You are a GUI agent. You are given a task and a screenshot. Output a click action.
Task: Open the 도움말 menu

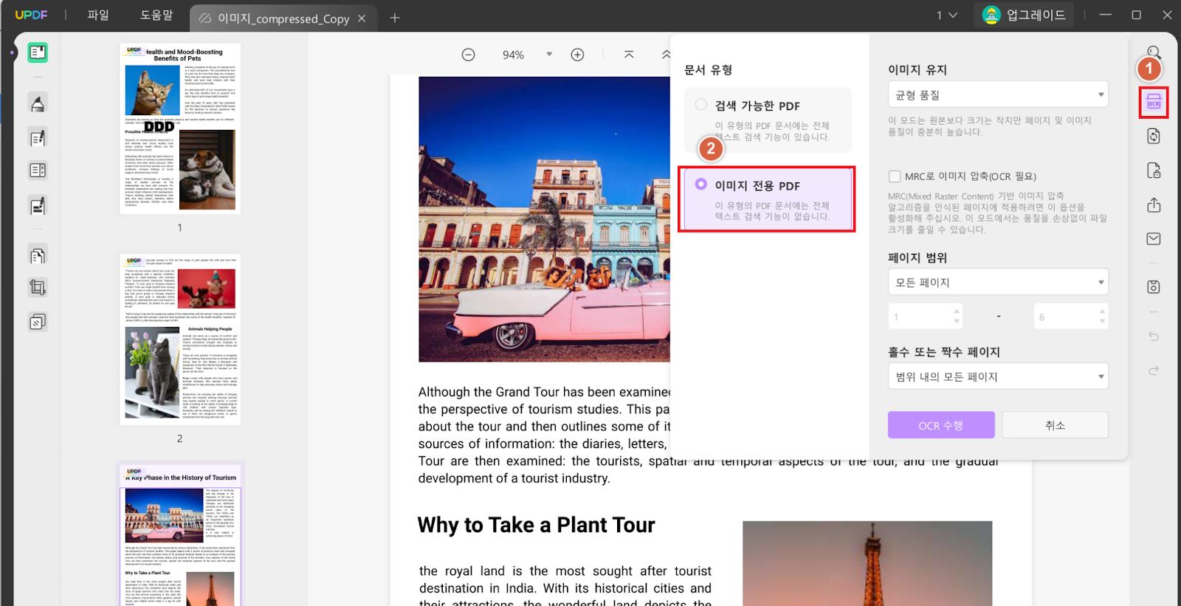[x=156, y=15]
